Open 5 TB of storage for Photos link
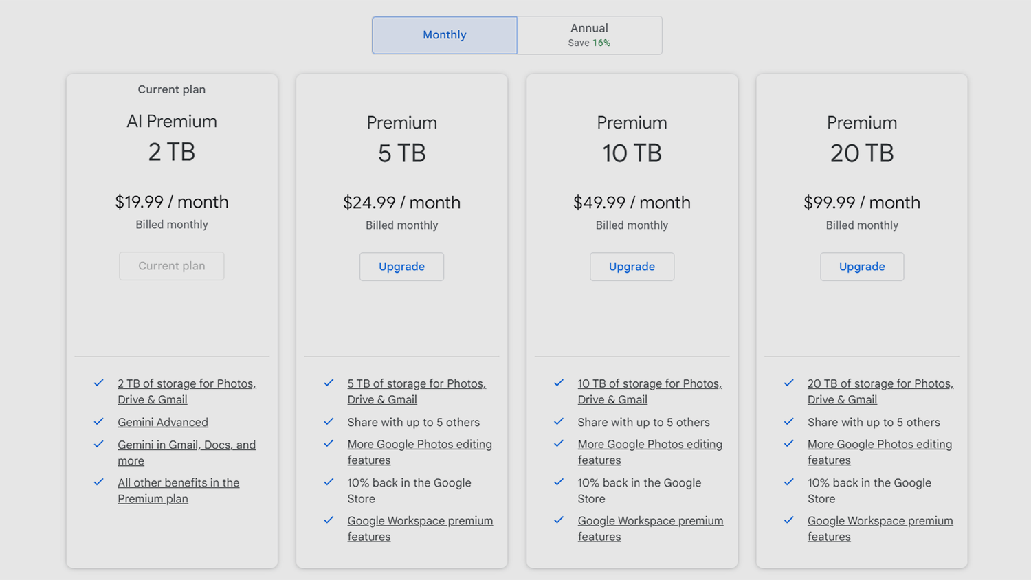 [417, 384]
